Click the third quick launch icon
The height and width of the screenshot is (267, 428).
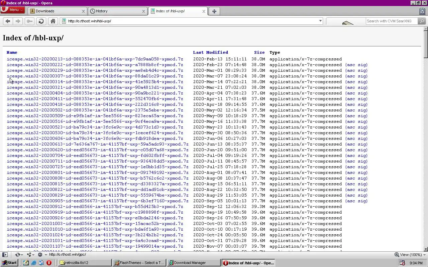tap(41, 263)
